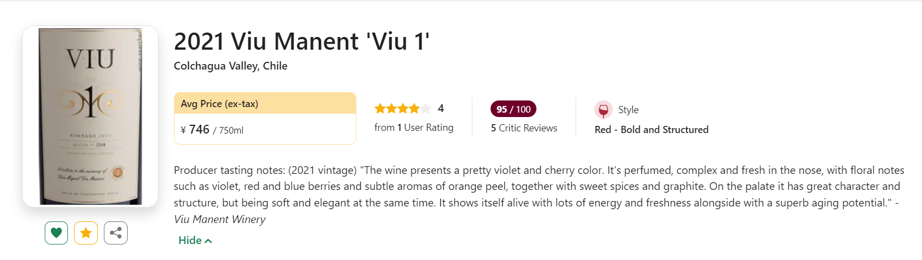Click the green heart favorite icon
Image resolution: width=922 pixels, height=260 pixels.
(56, 233)
